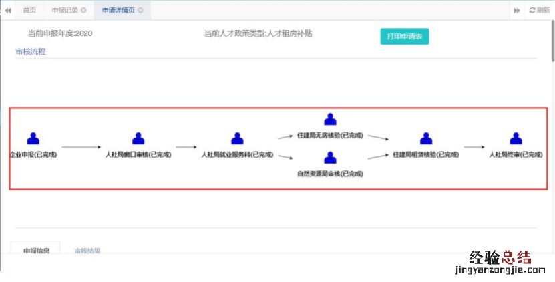Switch to the 首页 tab
Viewport: 555px width, 282px height.
29,11
